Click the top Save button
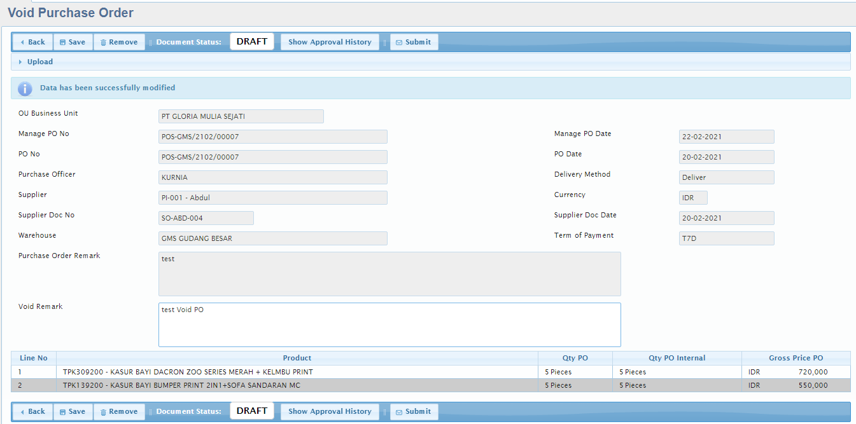 point(73,42)
